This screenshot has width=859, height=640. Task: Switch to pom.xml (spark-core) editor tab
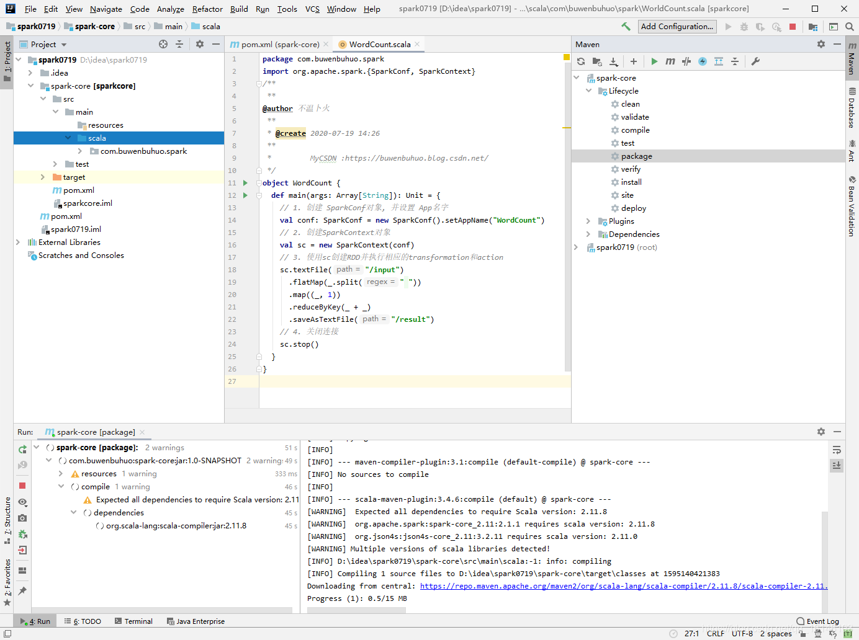(280, 44)
